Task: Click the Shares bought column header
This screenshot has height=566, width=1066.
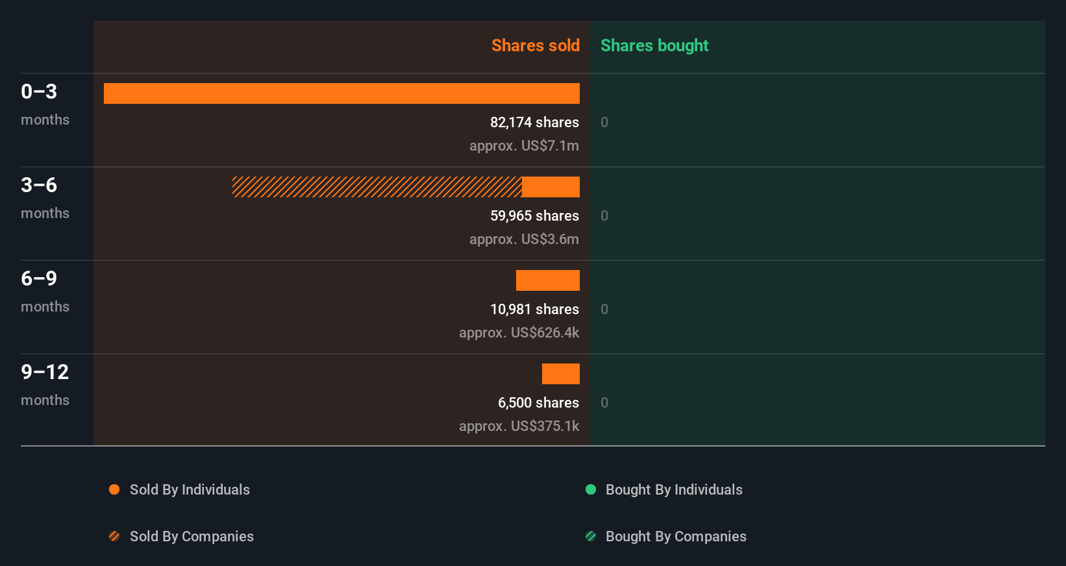Action: point(654,45)
